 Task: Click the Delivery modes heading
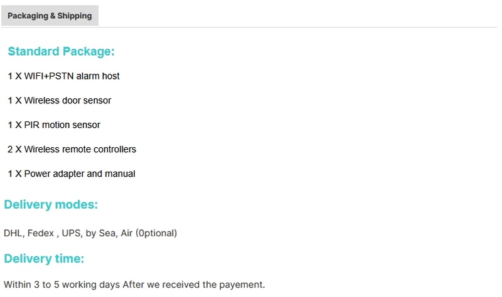pos(51,204)
